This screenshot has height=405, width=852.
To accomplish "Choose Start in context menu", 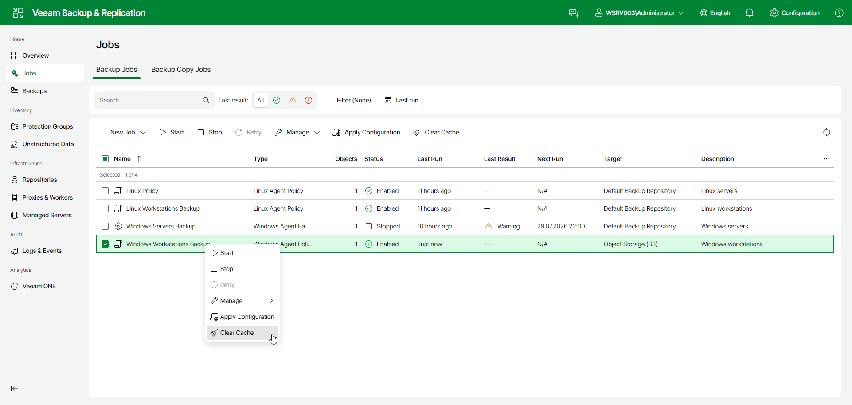I will (242, 253).
